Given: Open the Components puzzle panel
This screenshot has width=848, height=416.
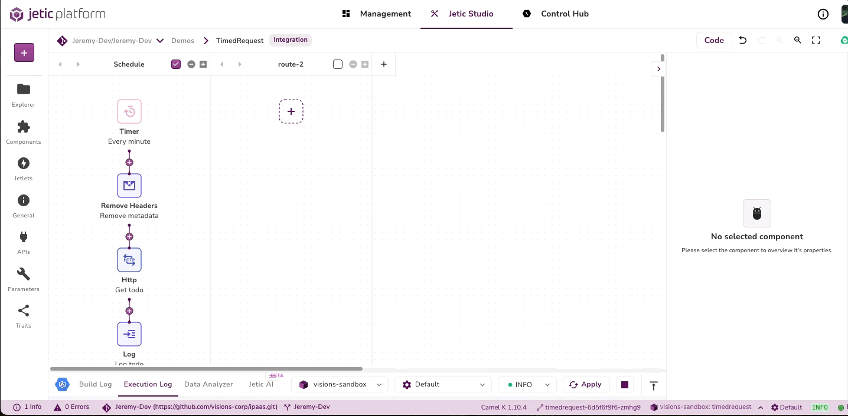Looking at the screenshot, I should pos(24,133).
